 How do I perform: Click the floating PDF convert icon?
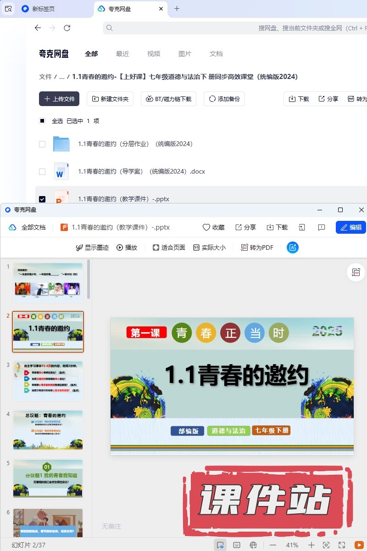click(x=356, y=272)
